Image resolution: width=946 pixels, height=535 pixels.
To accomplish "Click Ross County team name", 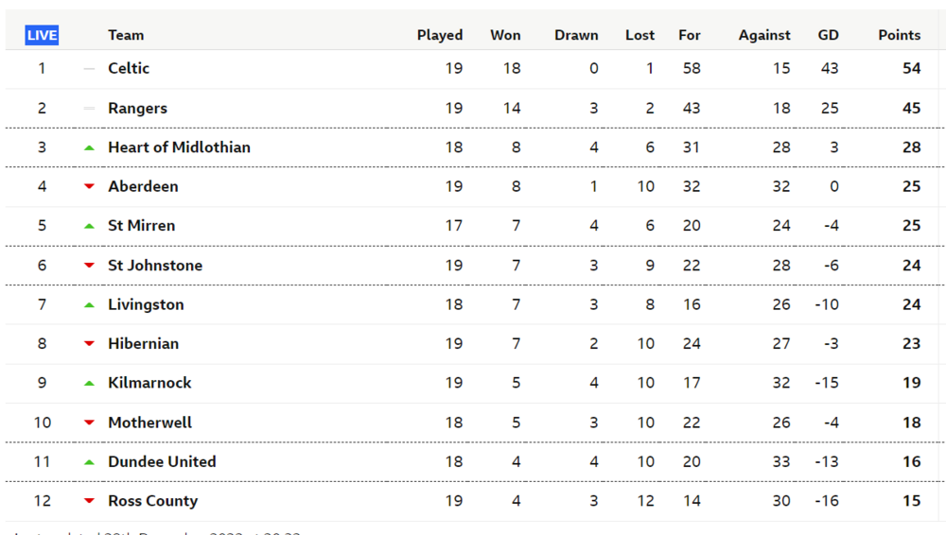I will (152, 501).
